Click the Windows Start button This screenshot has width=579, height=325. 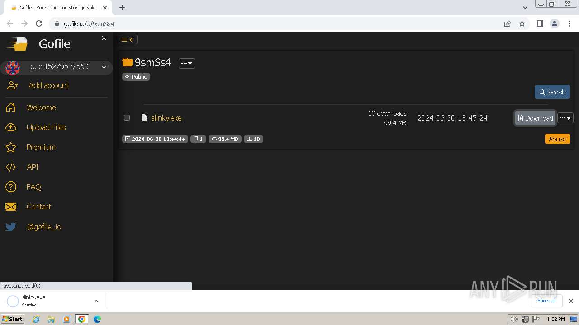[x=13, y=319]
